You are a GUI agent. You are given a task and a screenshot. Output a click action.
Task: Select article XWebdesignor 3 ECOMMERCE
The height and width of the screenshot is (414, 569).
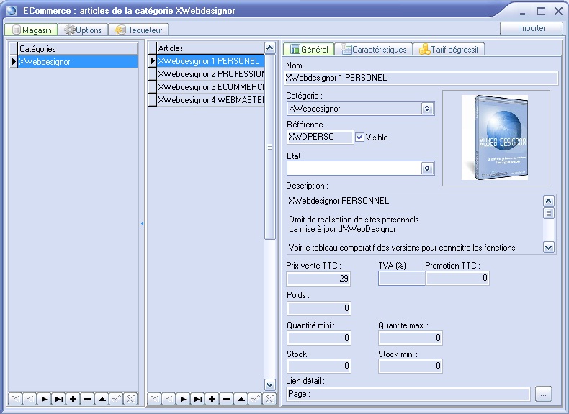coord(211,87)
